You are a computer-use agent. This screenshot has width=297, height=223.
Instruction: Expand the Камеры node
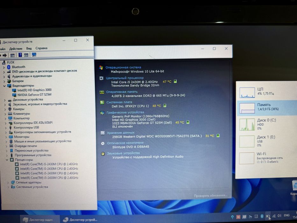[5, 110]
